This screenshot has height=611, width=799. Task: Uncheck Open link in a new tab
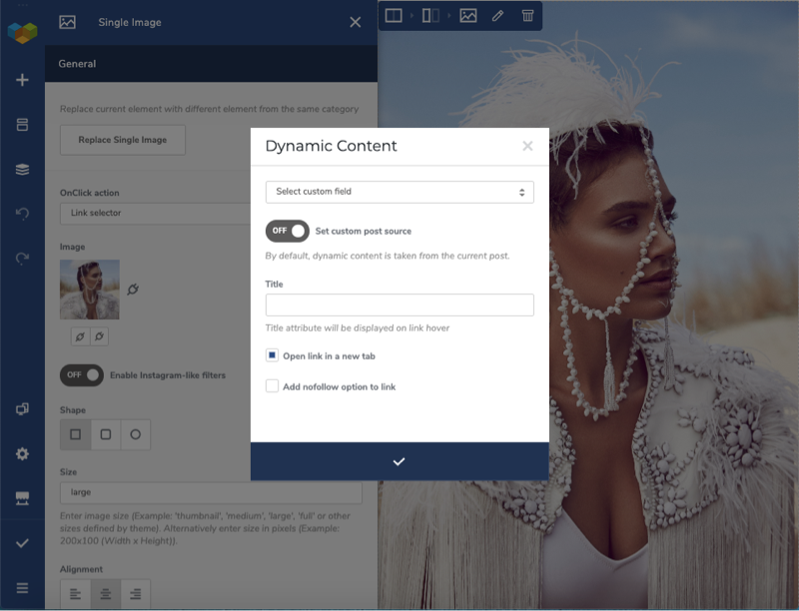[272, 355]
